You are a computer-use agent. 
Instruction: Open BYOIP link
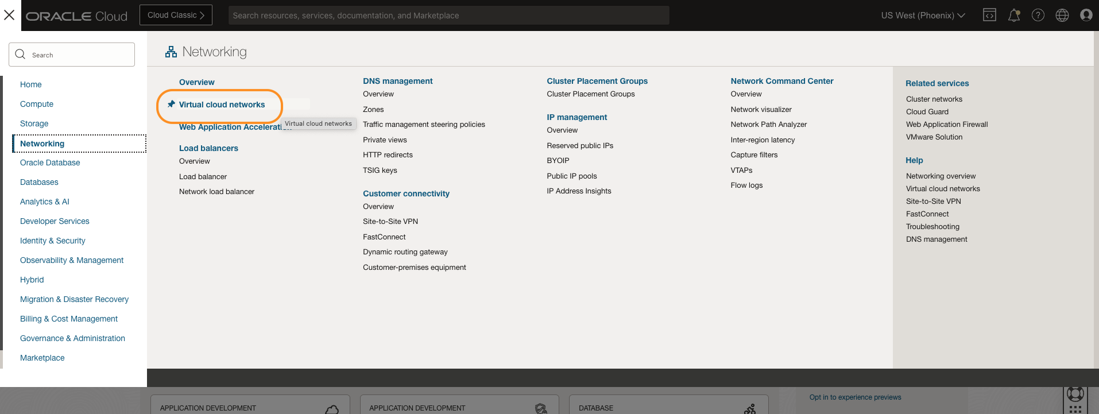point(558,160)
